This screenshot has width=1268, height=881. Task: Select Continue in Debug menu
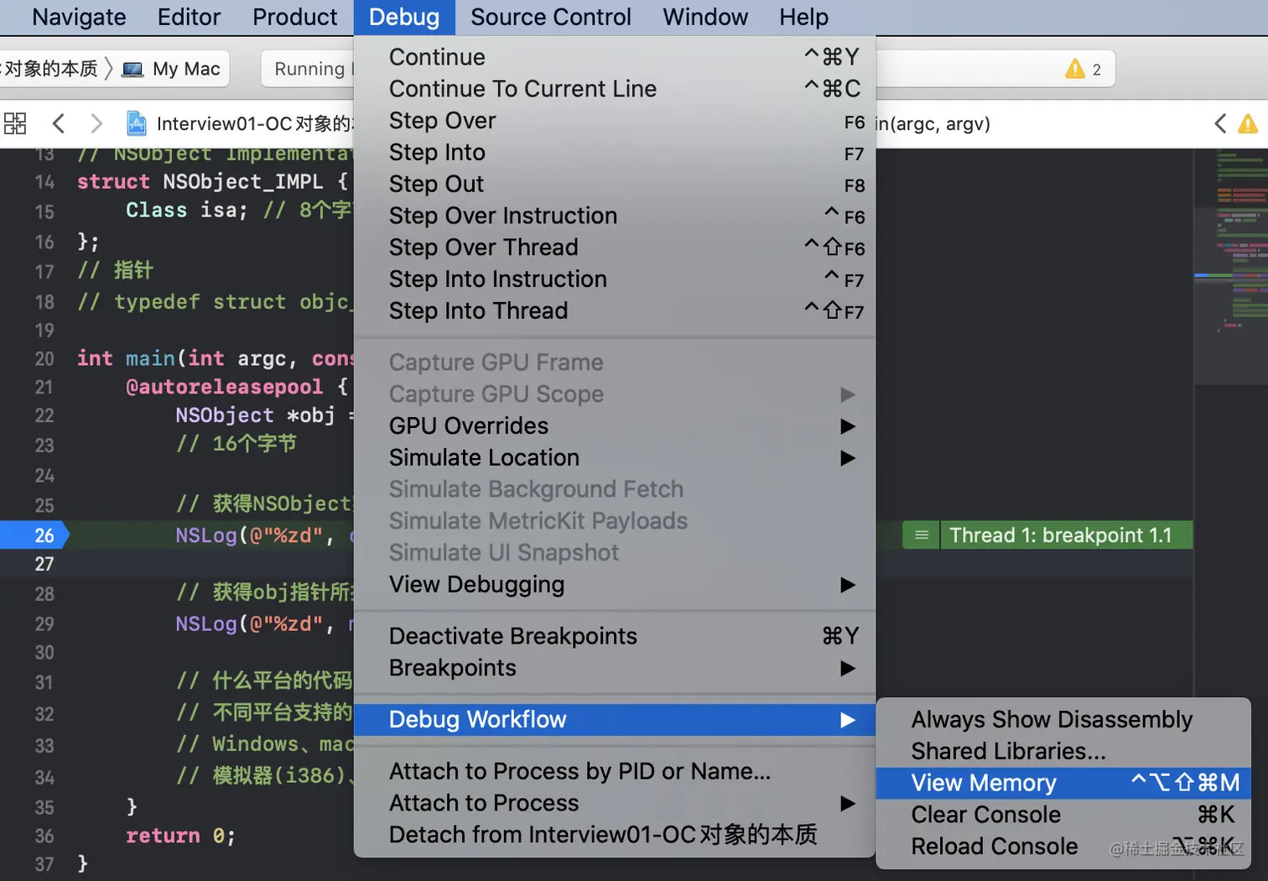click(615, 57)
